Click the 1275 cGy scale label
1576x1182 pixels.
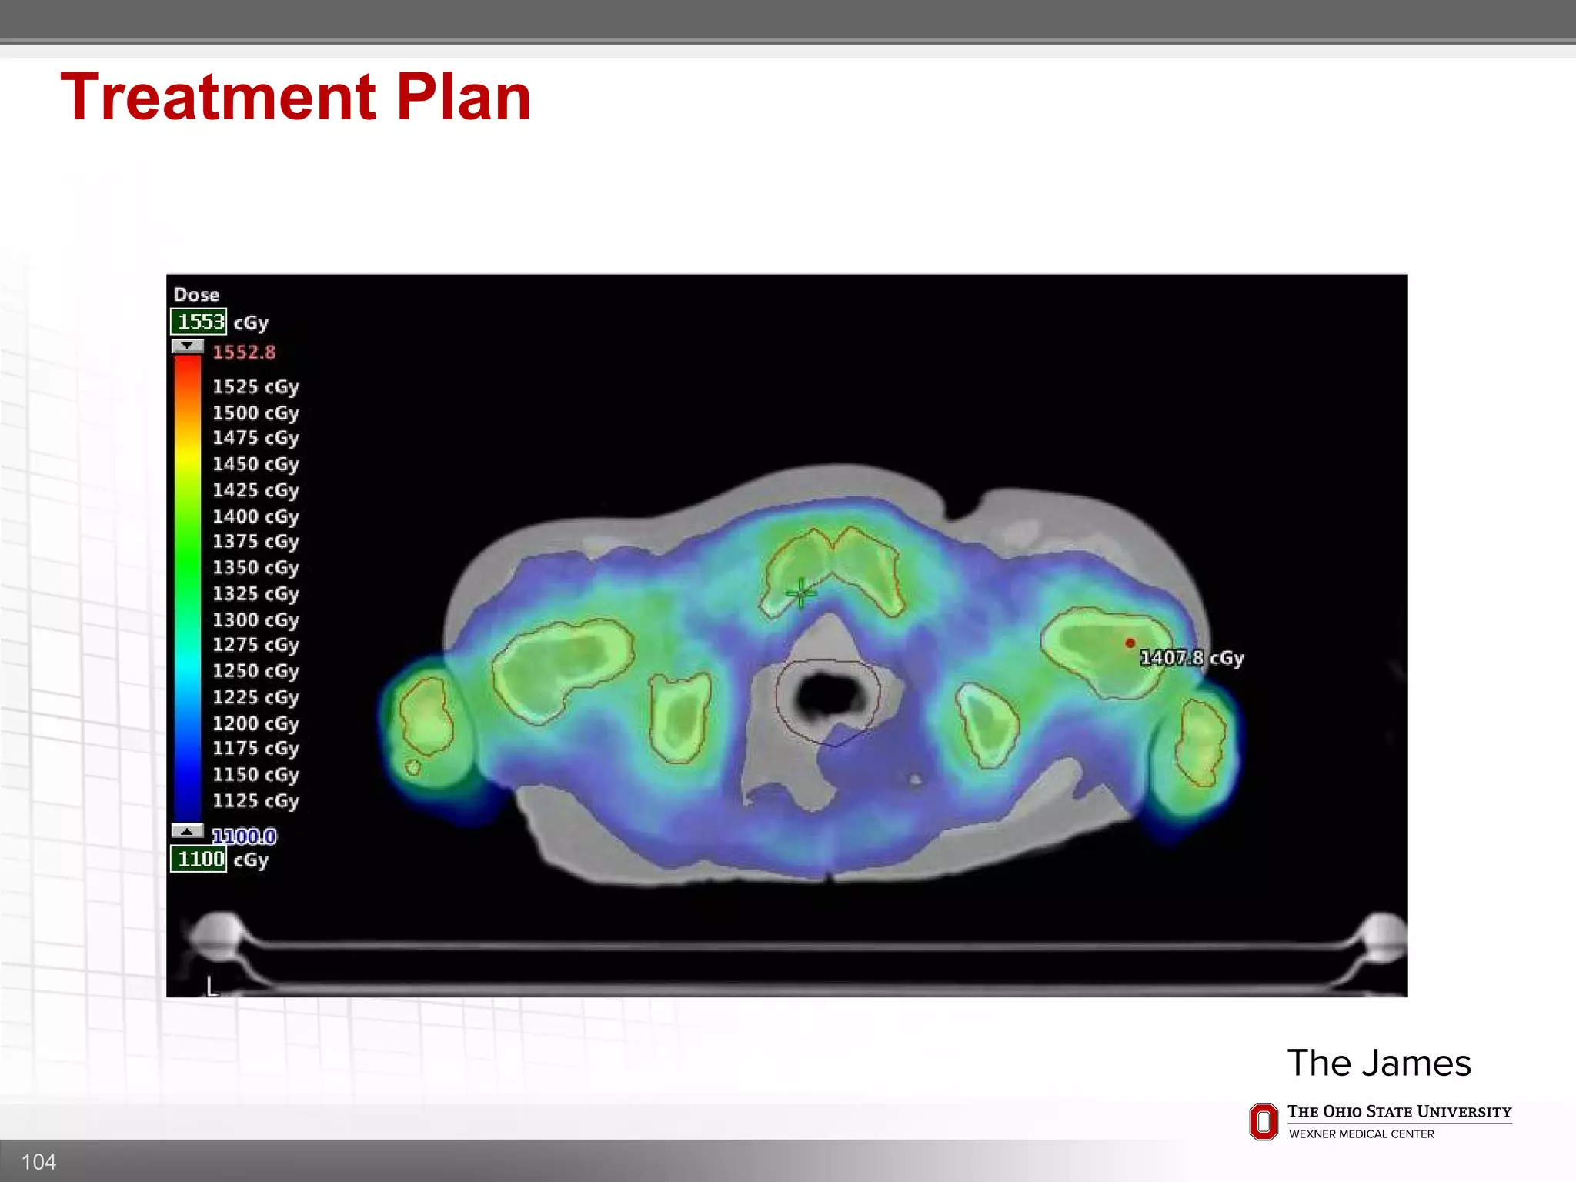click(x=255, y=645)
